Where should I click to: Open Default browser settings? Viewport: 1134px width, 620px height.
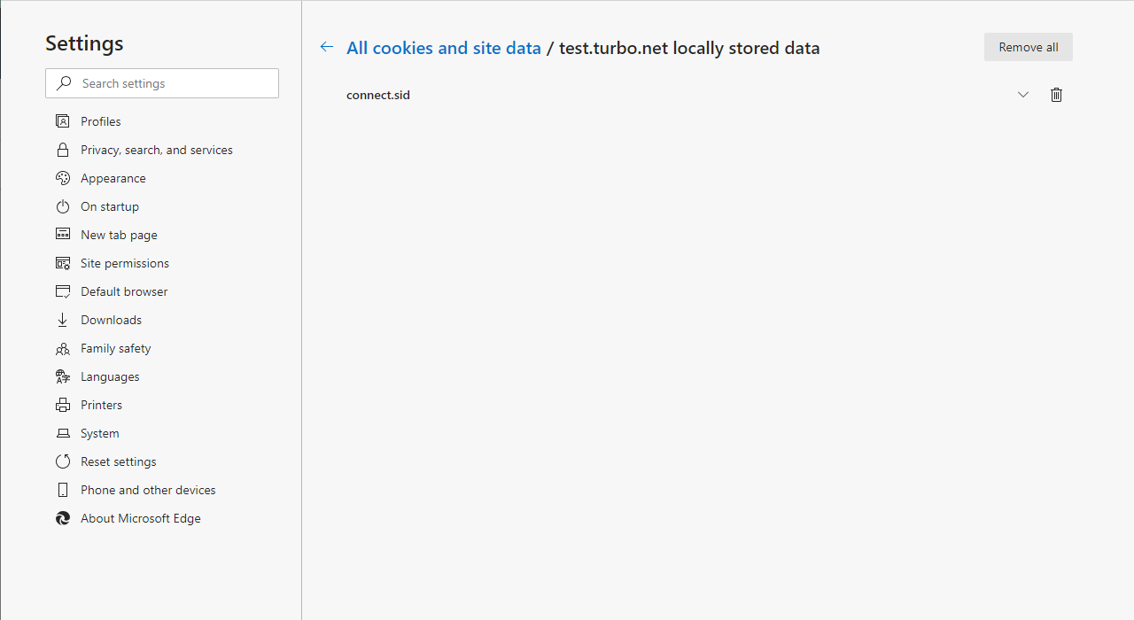click(x=124, y=291)
